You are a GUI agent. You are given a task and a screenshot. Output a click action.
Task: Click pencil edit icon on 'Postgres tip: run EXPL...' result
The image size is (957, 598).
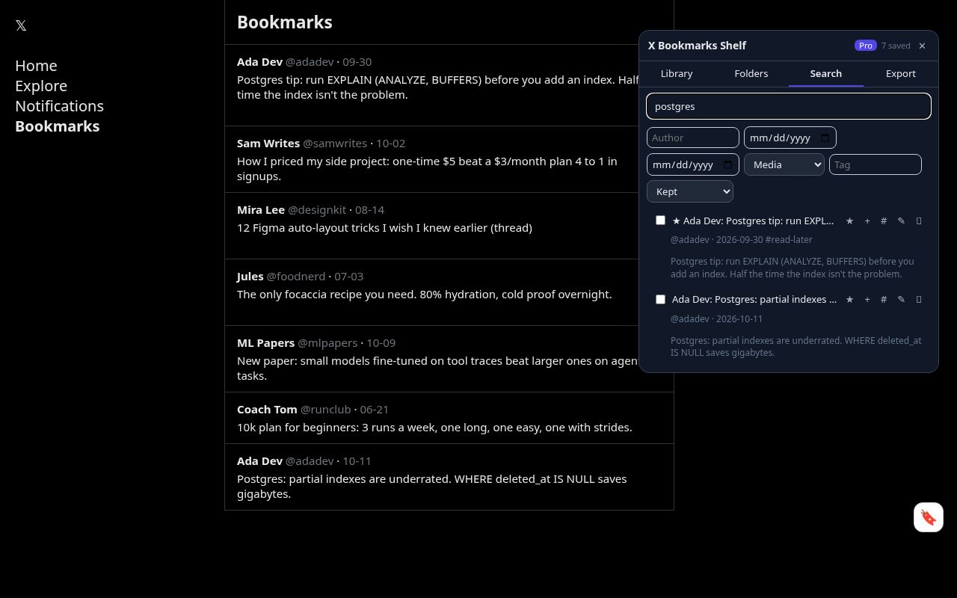click(901, 221)
